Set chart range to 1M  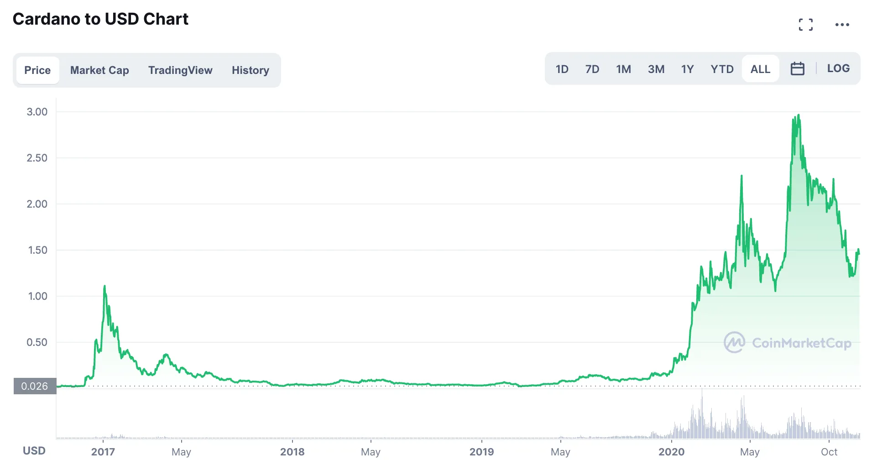[x=624, y=69]
